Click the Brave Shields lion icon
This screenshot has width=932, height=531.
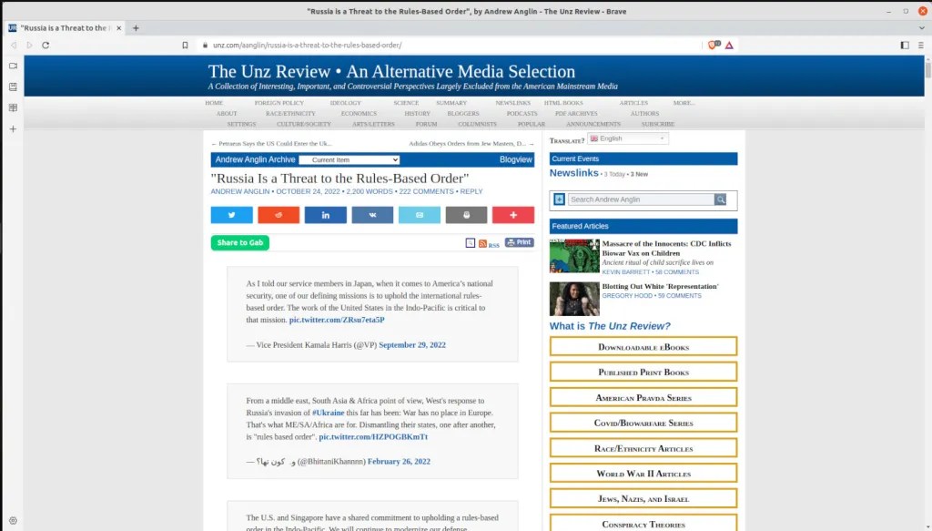coord(714,45)
